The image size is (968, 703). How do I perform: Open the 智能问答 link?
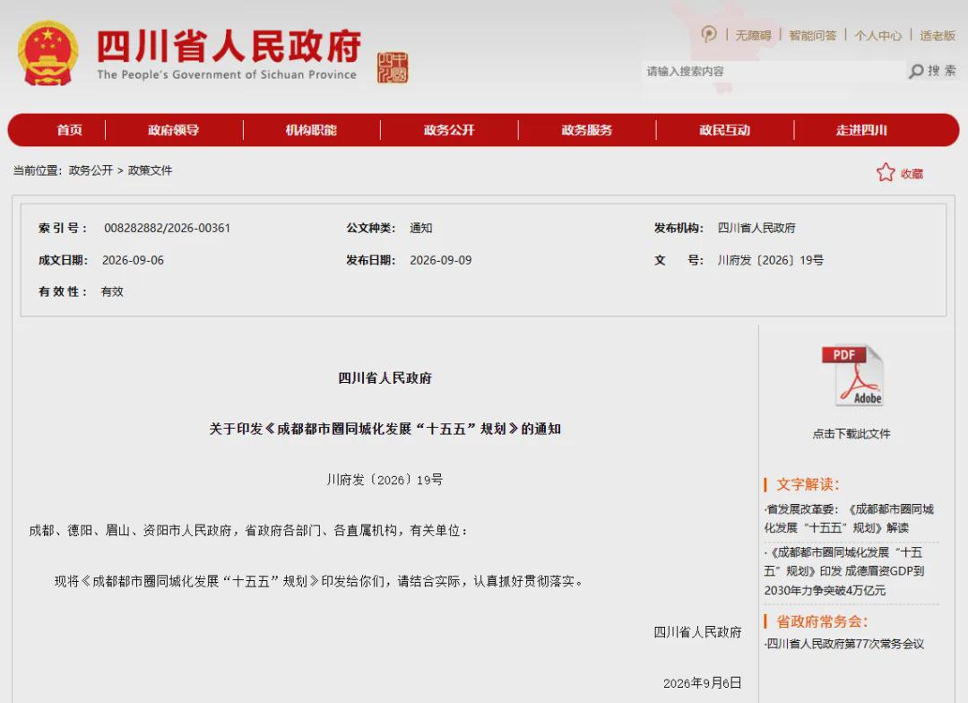tap(812, 36)
